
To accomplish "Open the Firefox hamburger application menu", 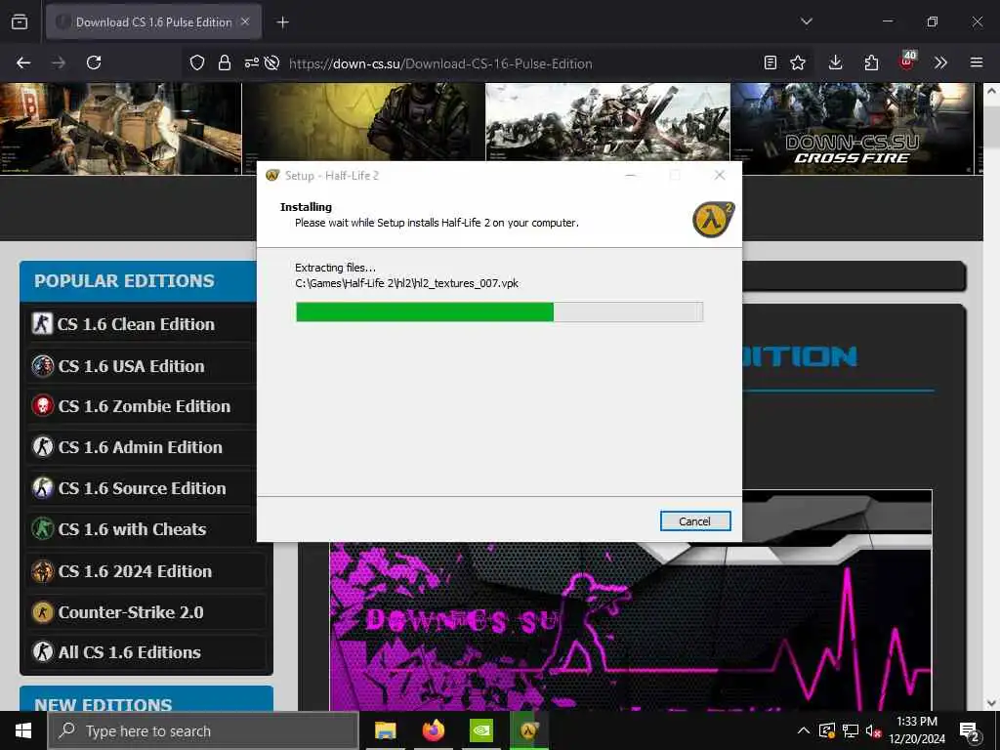I will coord(977,62).
